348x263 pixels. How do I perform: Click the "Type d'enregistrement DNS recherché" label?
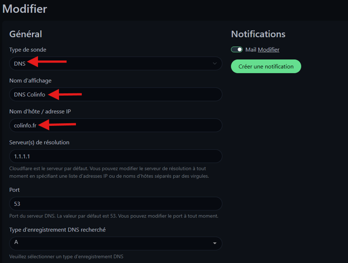57,230
